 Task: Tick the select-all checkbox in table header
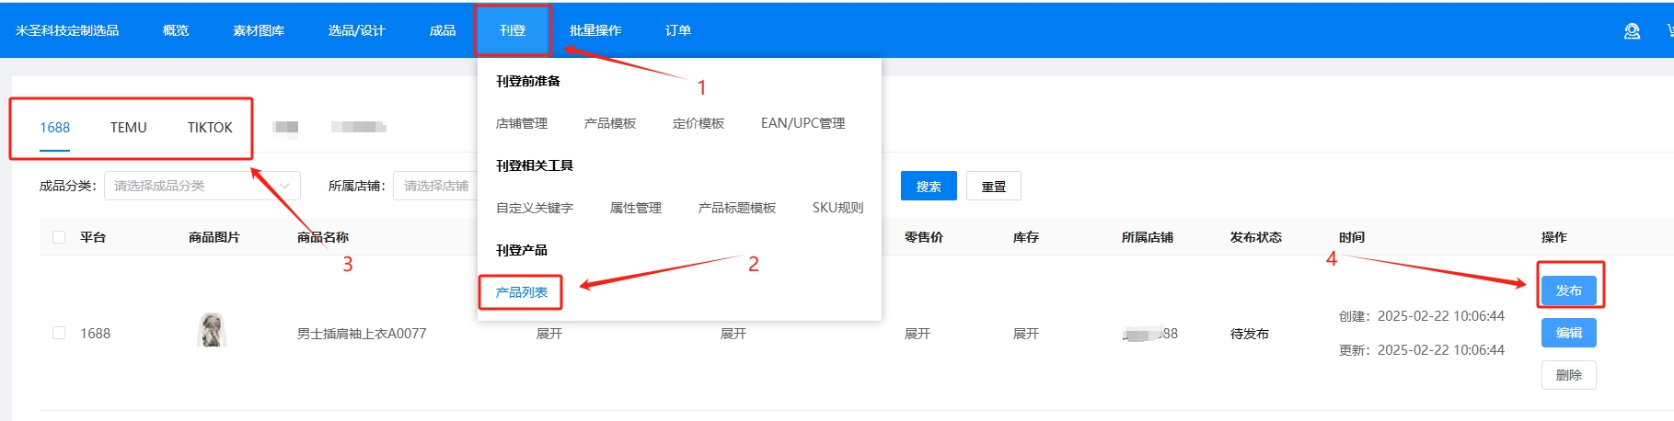[x=59, y=237]
